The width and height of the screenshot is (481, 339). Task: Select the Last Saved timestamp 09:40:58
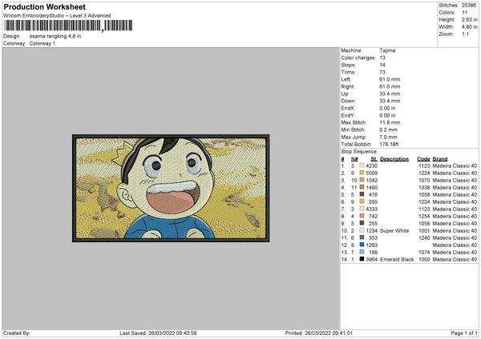click(x=186, y=333)
